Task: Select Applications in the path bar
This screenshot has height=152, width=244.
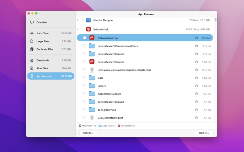Action: (x=108, y=126)
